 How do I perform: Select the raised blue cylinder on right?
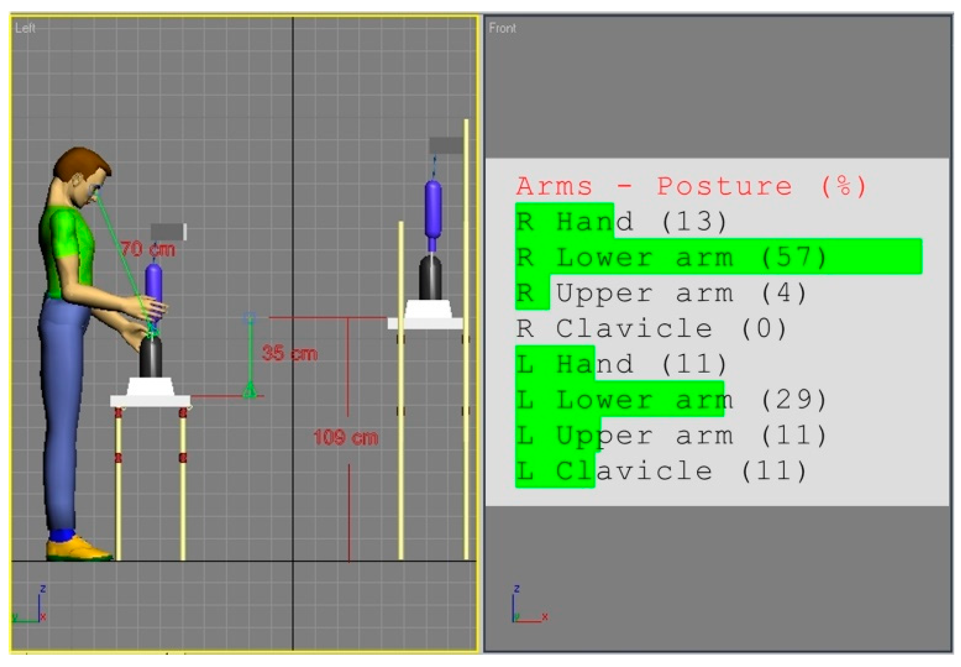pyautogui.click(x=433, y=209)
